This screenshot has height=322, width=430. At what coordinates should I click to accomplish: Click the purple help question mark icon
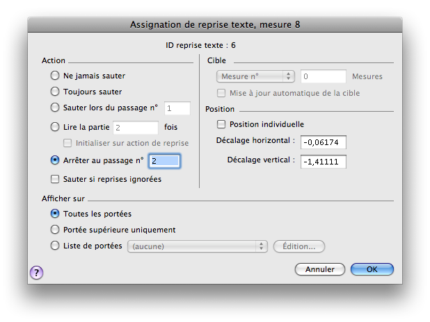tap(37, 273)
